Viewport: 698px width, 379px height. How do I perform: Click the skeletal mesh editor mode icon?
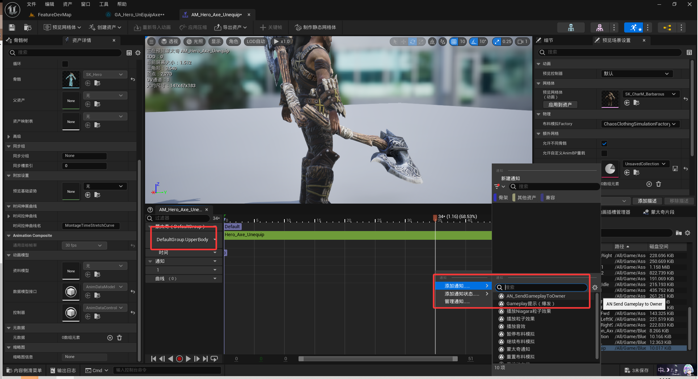[600, 27]
